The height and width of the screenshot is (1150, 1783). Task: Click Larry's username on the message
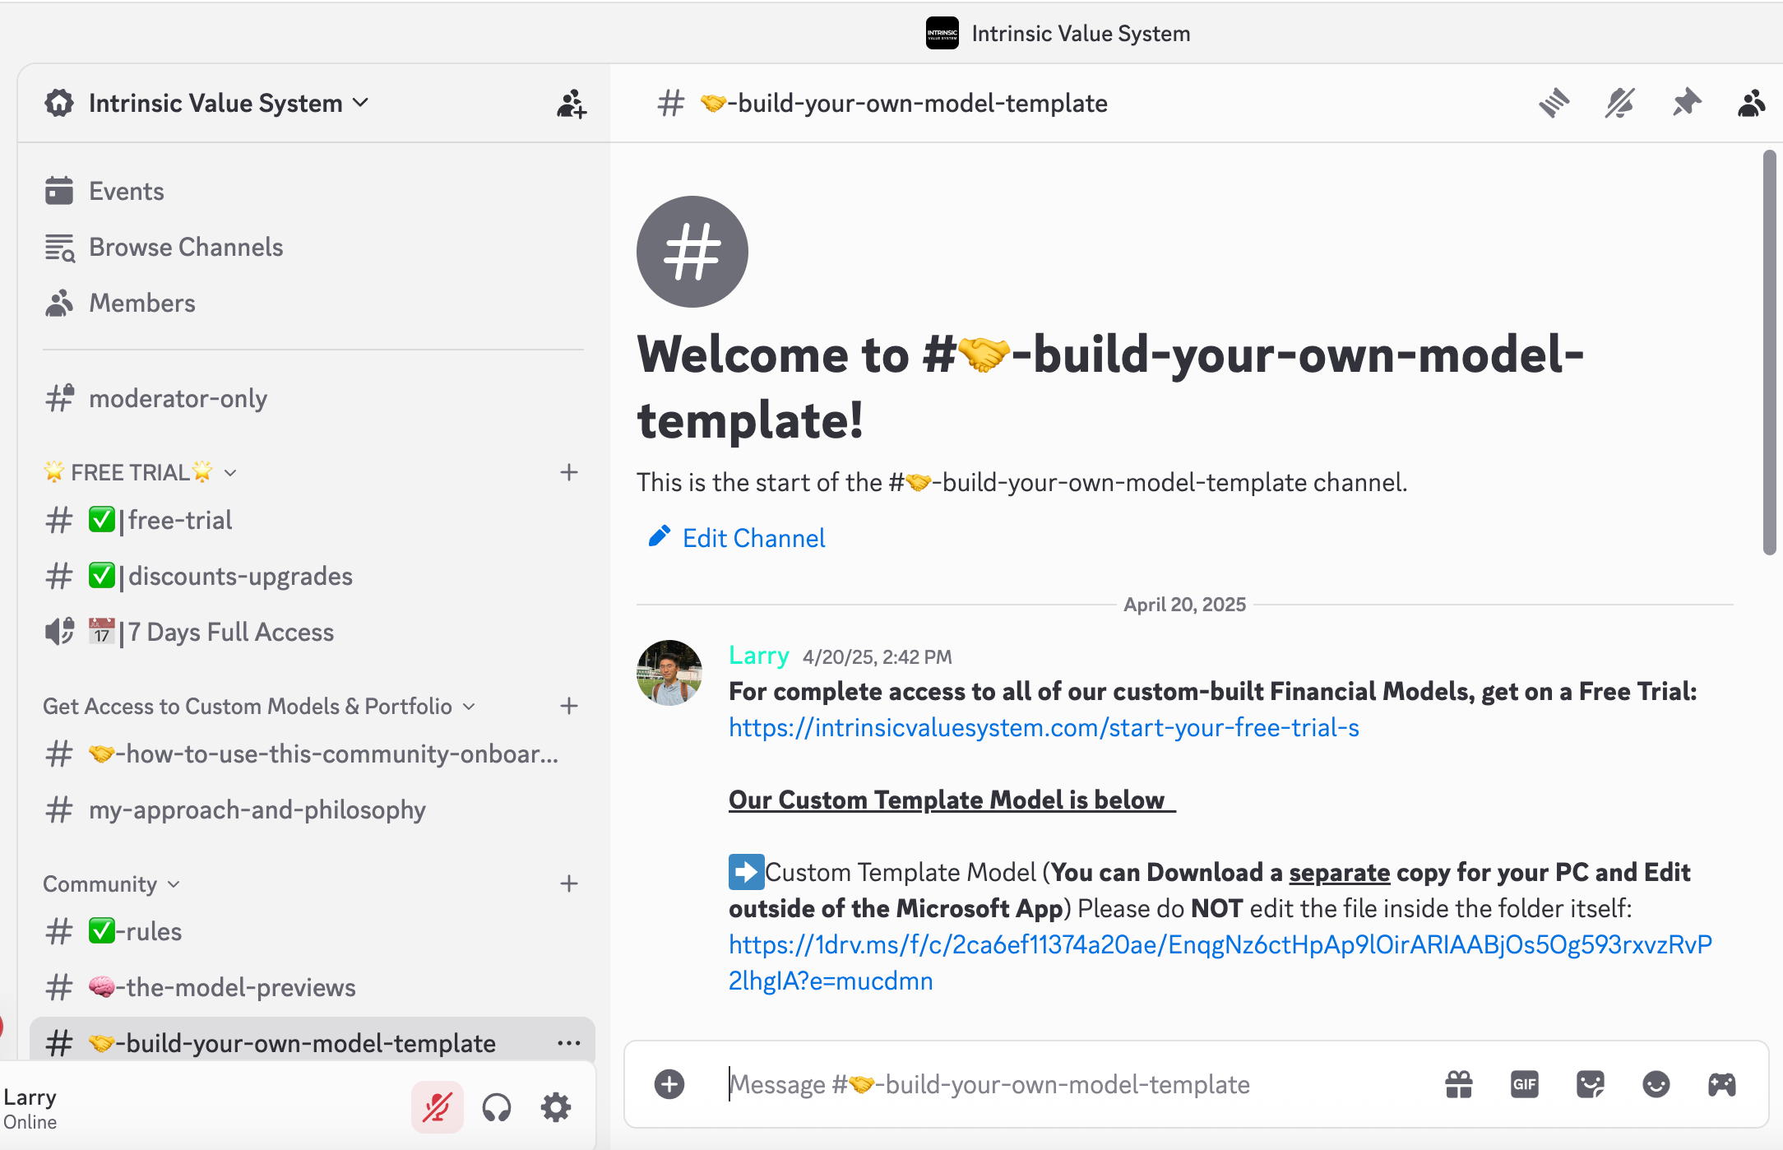[x=758, y=656]
